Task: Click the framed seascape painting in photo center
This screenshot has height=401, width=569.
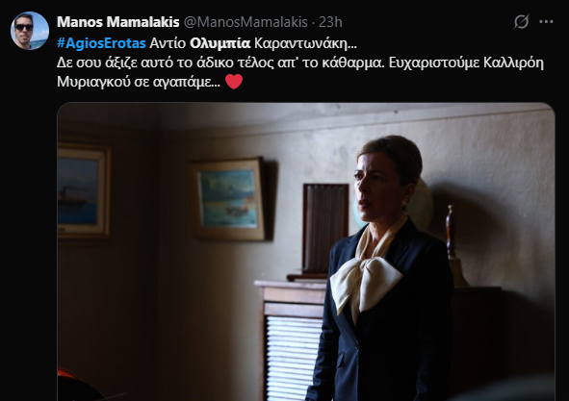Action: pyautogui.click(x=229, y=199)
